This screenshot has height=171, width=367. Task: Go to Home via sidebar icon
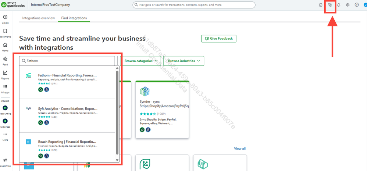point(5,45)
